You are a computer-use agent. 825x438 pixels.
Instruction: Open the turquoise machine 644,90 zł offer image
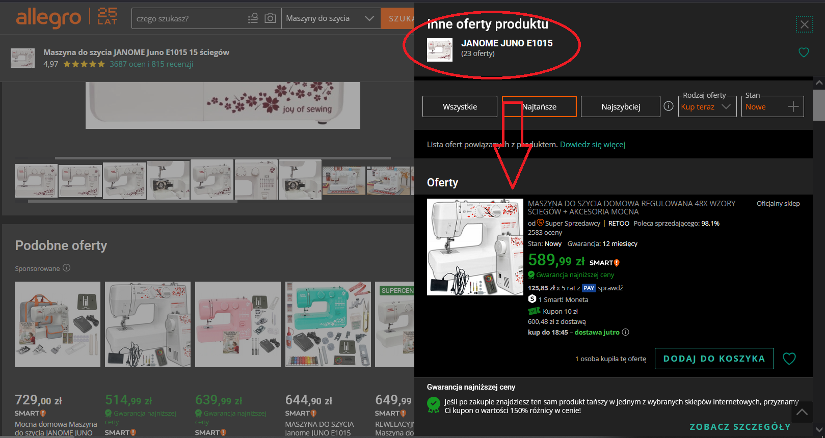[328, 324]
